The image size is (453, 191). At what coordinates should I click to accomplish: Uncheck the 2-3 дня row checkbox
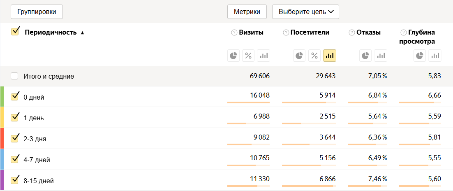tap(15, 138)
